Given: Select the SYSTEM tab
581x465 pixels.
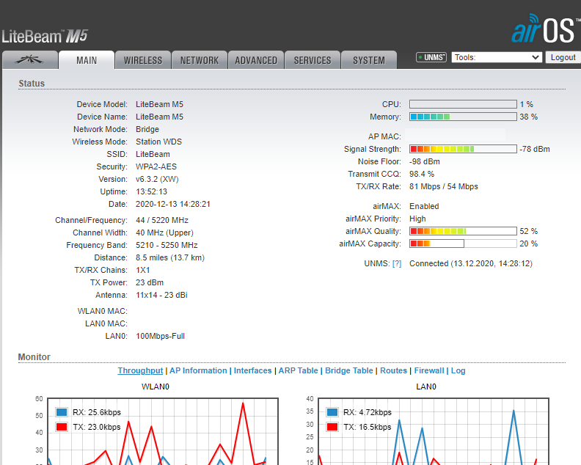Looking at the screenshot, I should click(369, 60).
